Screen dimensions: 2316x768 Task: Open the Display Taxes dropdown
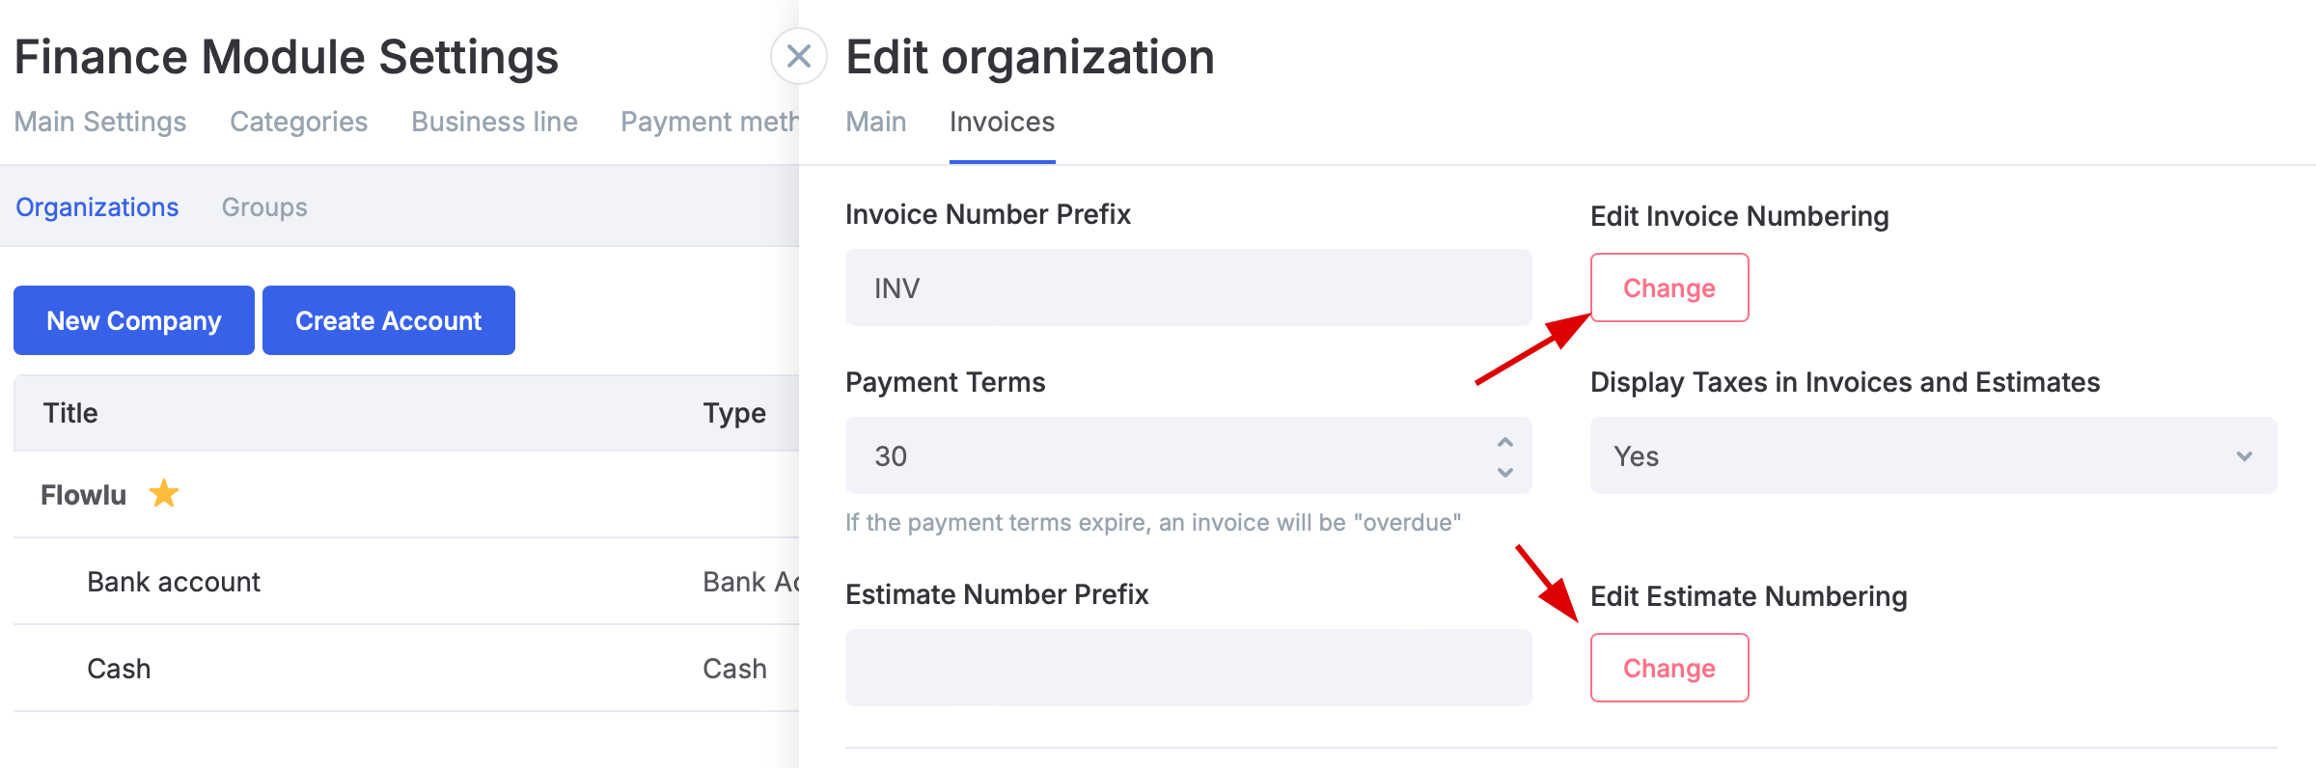click(x=1933, y=456)
